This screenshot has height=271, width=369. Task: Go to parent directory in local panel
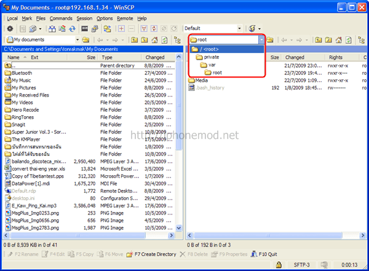pyautogui.click(x=134, y=40)
